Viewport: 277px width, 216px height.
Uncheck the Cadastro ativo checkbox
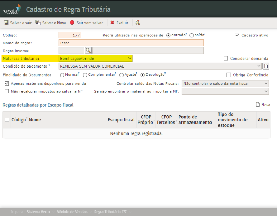pos(237,35)
